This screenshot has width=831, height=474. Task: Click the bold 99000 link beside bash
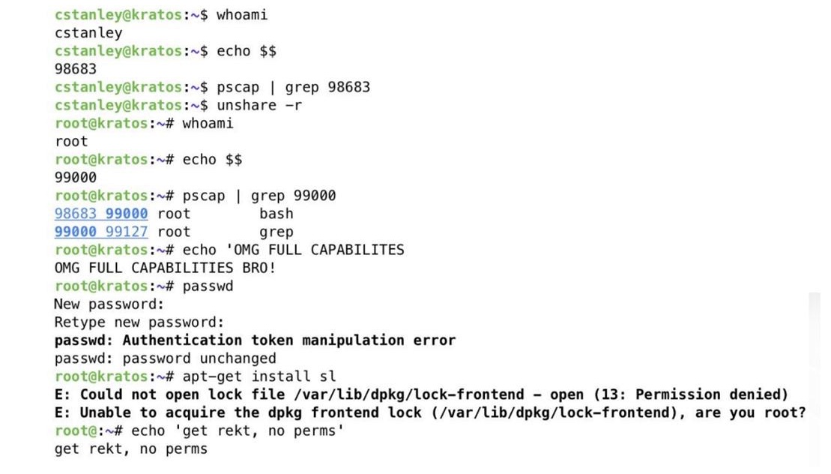point(127,214)
